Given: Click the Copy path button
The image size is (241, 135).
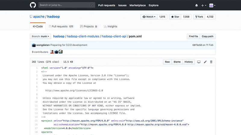Looking at the screenshot, I should (x=208, y=36).
